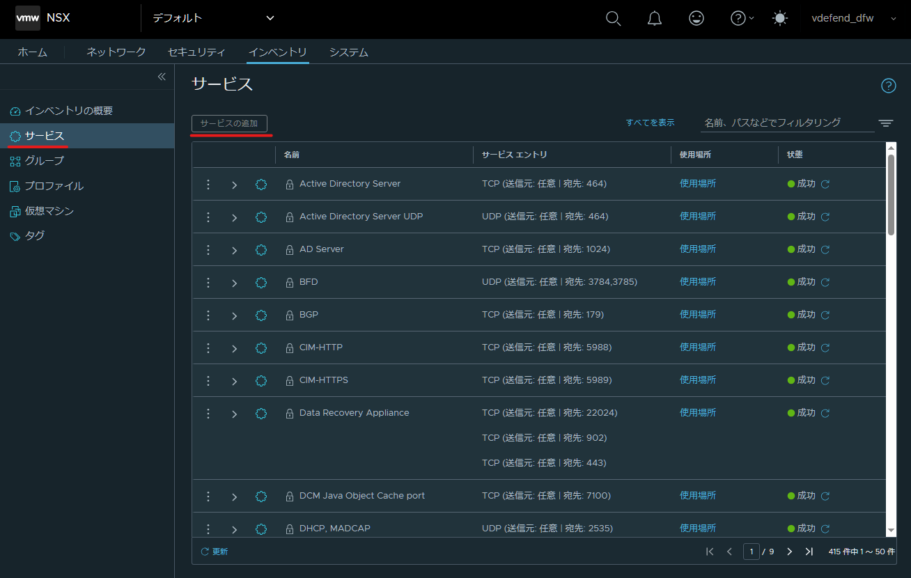
Task: Open three-dot menu for Active Directory Server
Action: (x=208, y=185)
